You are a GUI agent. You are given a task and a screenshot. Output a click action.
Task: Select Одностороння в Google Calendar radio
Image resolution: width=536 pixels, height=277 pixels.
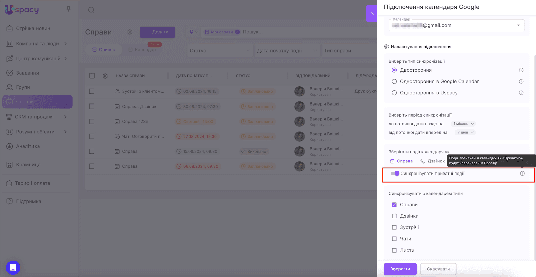(x=394, y=81)
